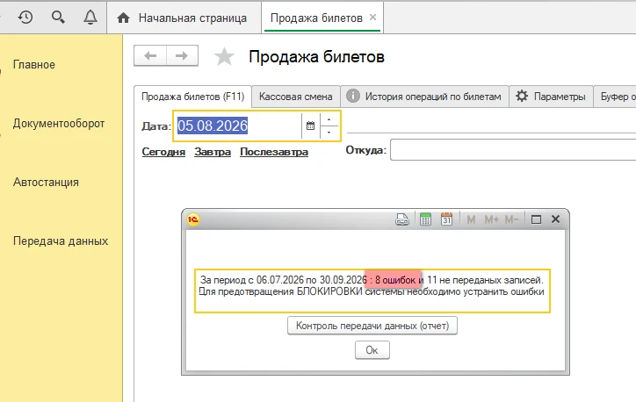Click the M- memory button

[x=511, y=219]
